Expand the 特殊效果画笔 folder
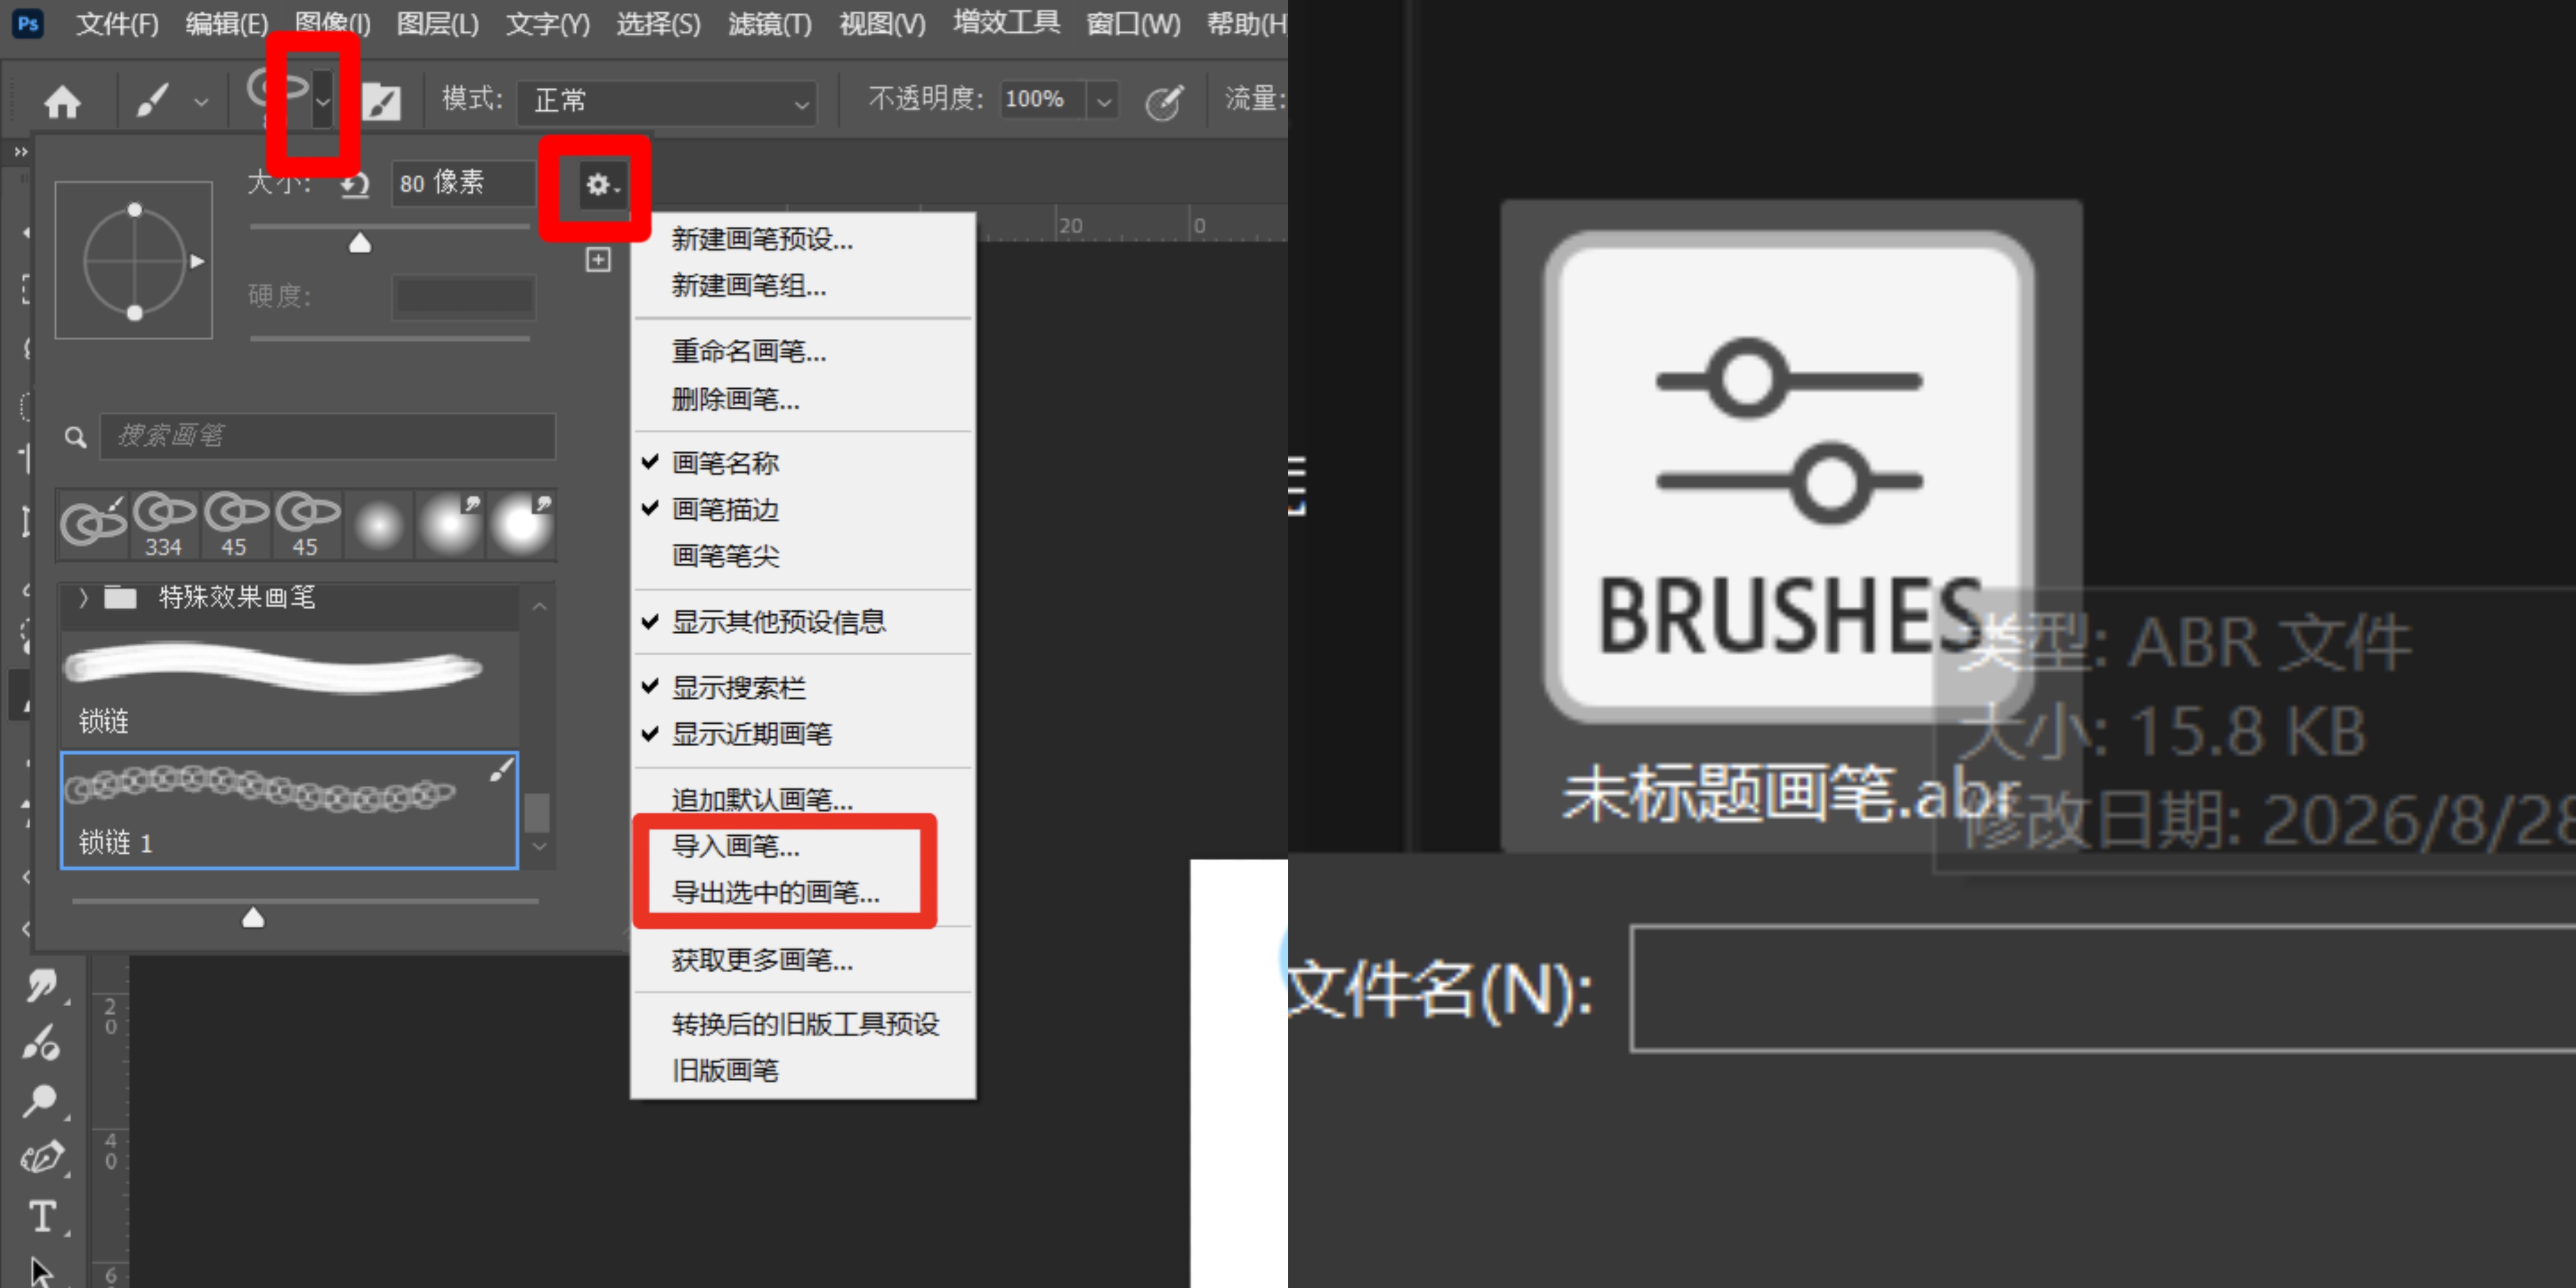This screenshot has width=2576, height=1288. 84,598
